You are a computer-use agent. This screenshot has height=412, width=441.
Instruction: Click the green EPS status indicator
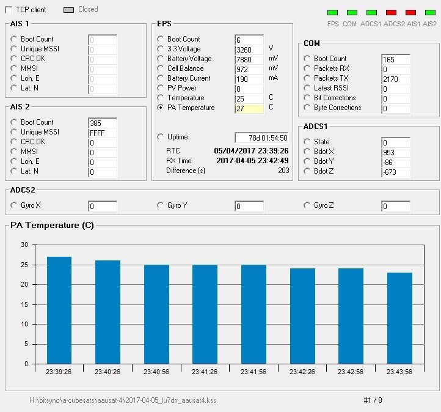click(x=332, y=12)
